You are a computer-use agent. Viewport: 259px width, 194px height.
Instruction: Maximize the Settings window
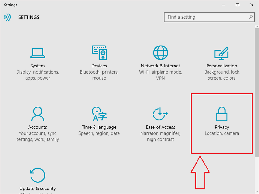tap(237, 5)
